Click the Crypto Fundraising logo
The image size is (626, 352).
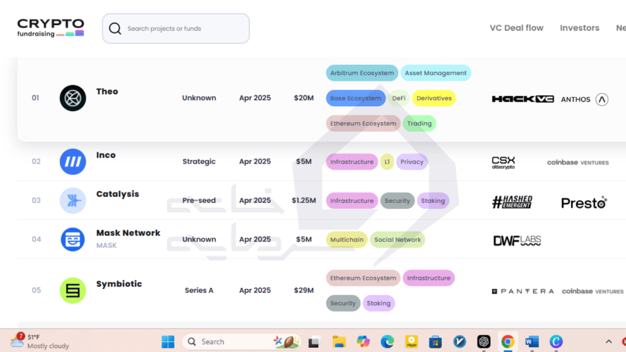(x=51, y=28)
